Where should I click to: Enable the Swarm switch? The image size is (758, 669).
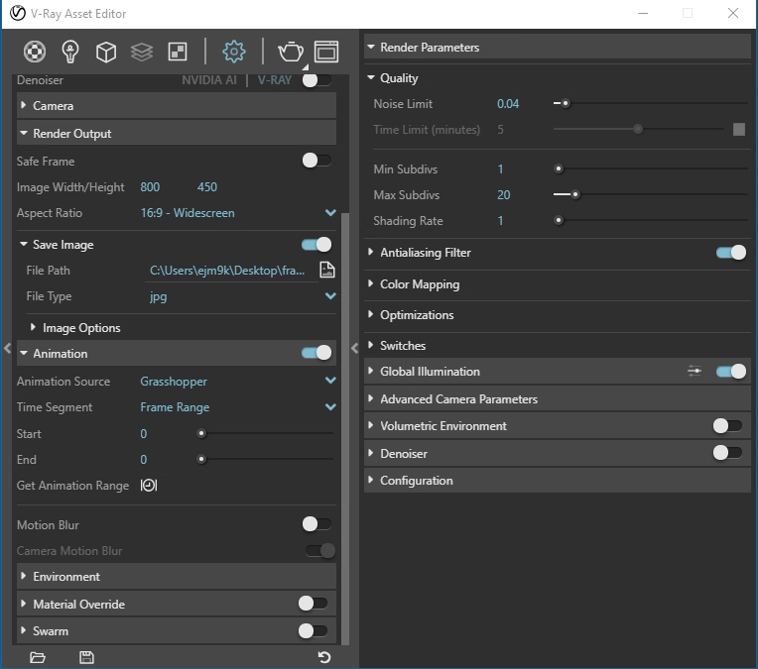click(313, 630)
